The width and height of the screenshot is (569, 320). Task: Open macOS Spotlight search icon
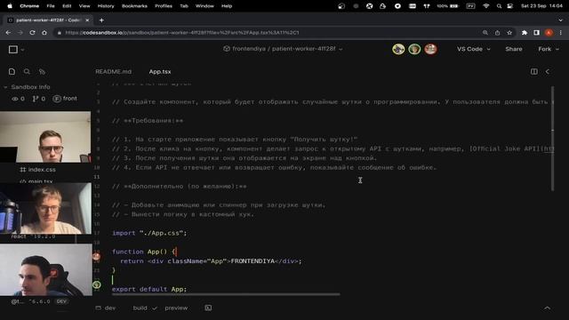[x=499, y=6]
